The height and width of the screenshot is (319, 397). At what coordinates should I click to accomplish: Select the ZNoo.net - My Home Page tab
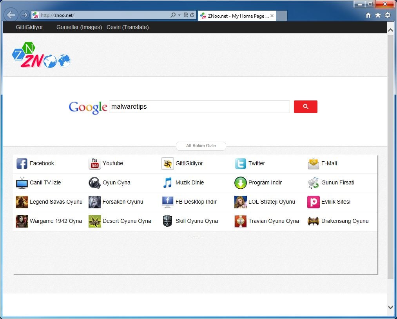click(237, 16)
